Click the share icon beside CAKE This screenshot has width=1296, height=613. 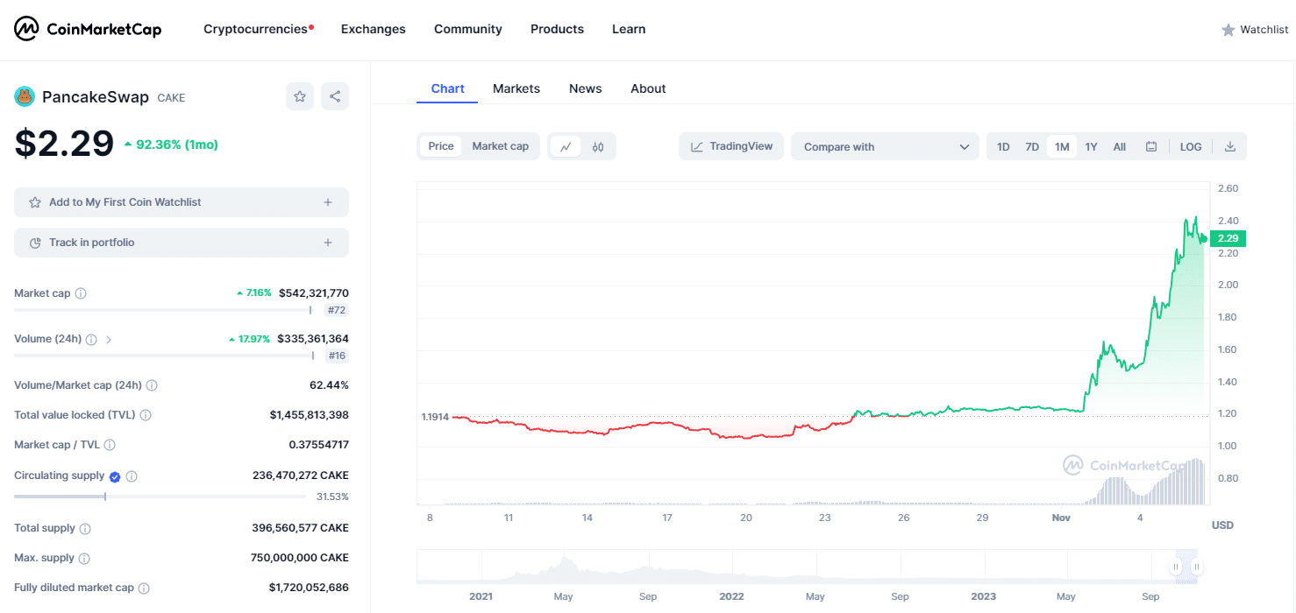click(x=335, y=96)
